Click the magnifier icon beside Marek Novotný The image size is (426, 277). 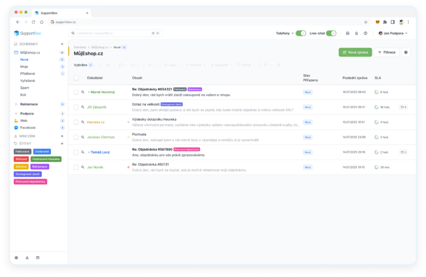pos(83,92)
